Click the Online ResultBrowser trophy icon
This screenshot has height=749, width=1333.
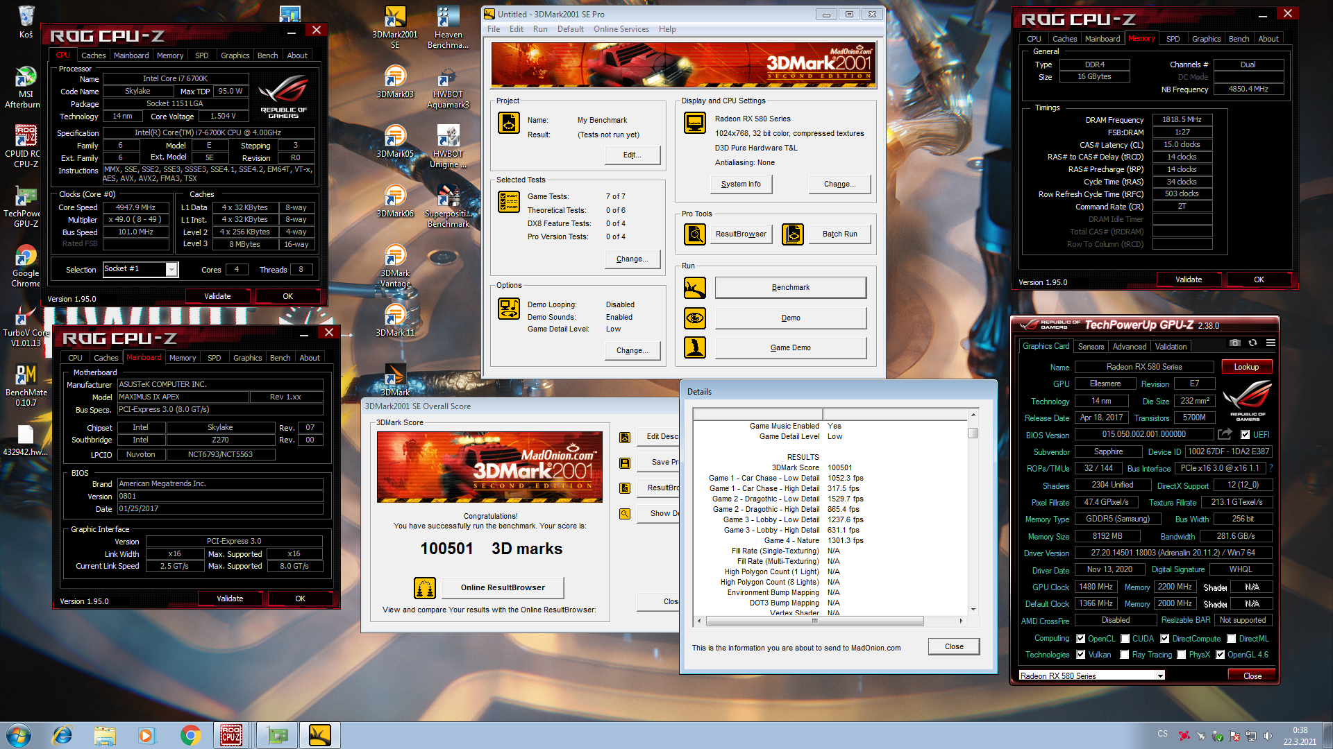[425, 587]
